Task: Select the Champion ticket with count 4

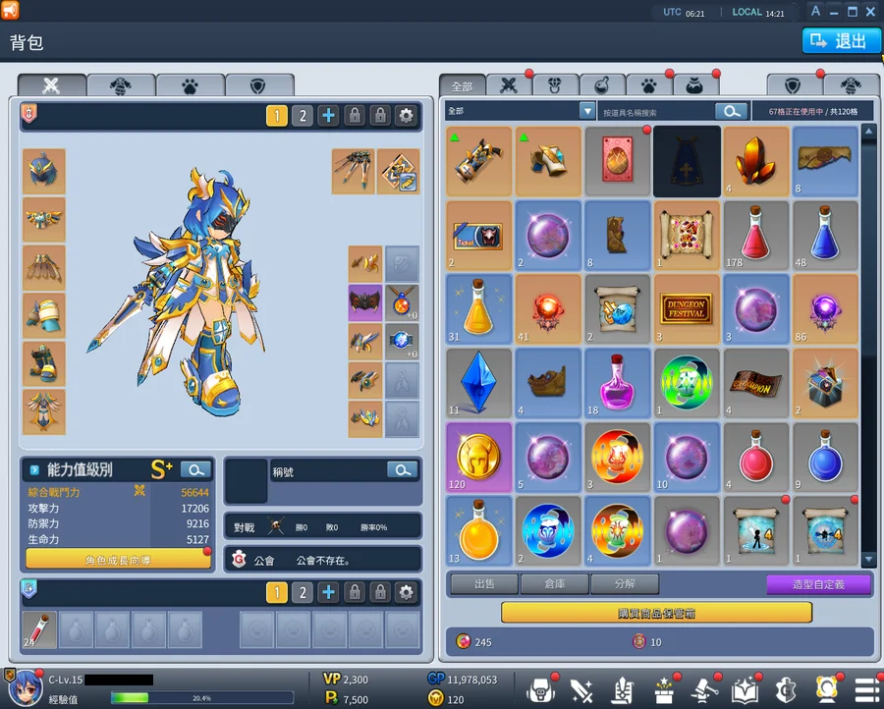Action: (x=755, y=383)
